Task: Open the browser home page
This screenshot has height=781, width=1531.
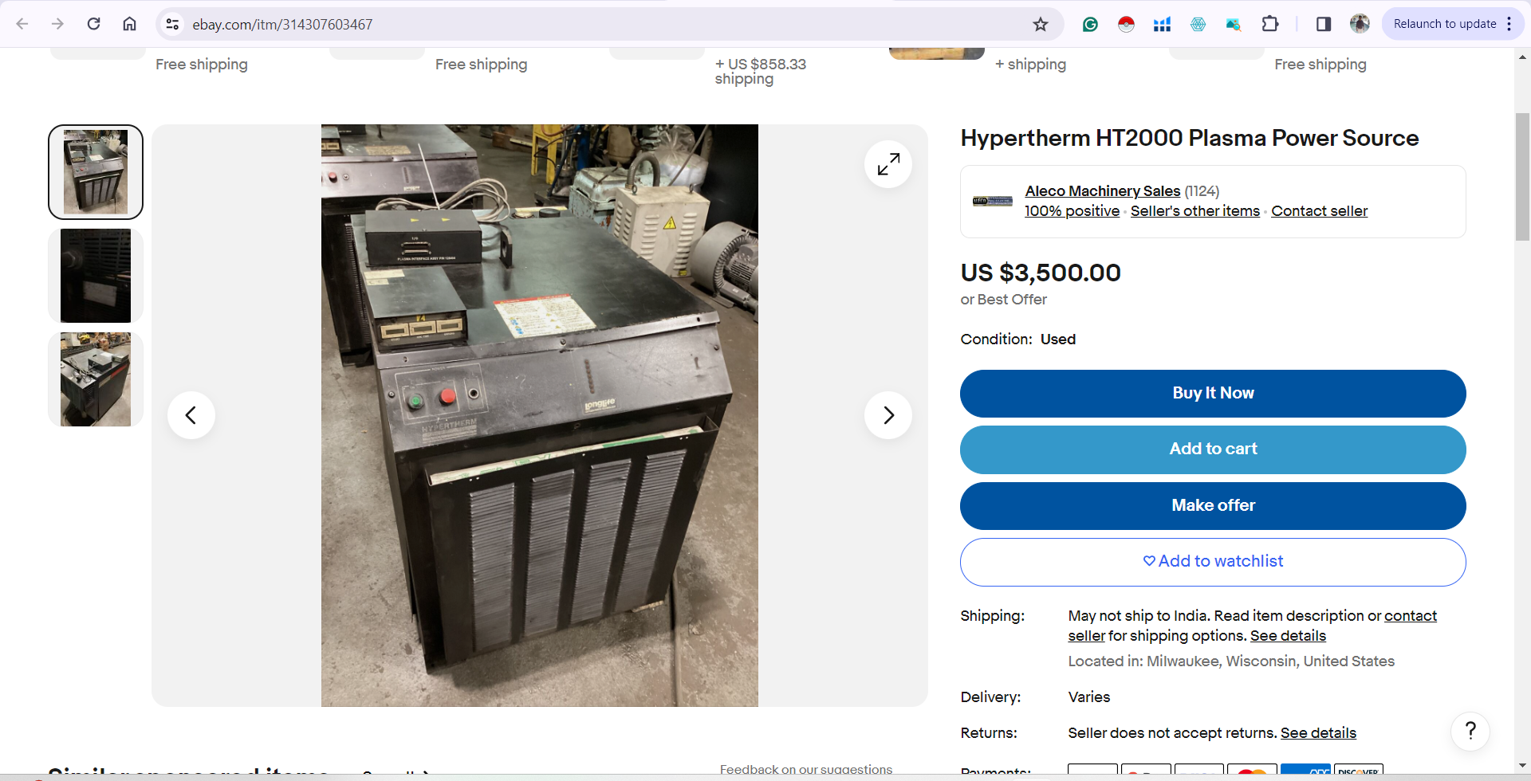Action: coord(129,24)
